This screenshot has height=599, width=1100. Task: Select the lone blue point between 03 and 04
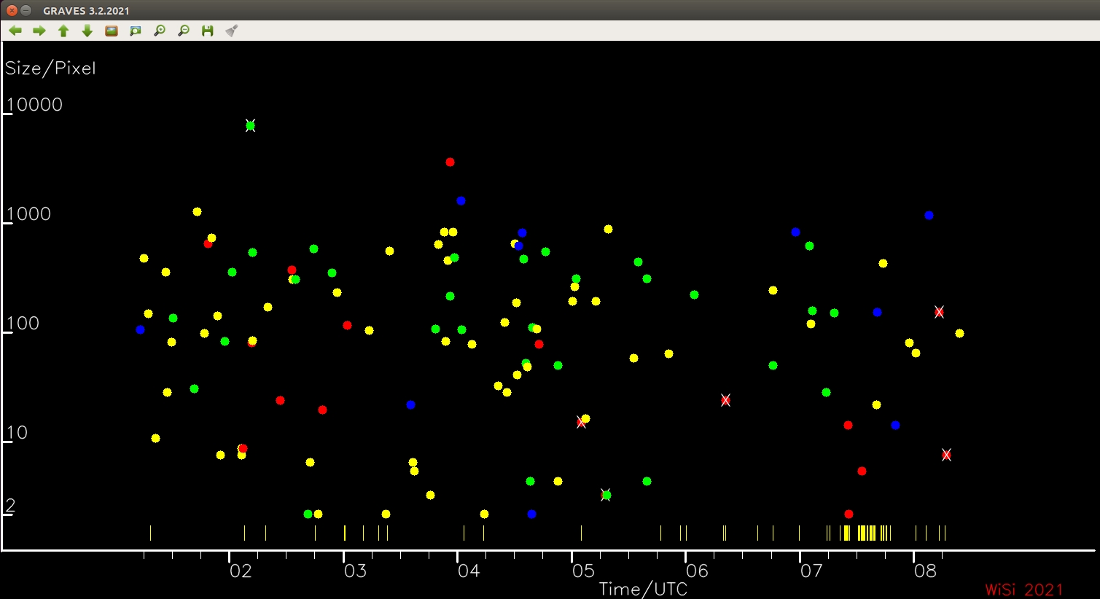pyautogui.click(x=410, y=404)
